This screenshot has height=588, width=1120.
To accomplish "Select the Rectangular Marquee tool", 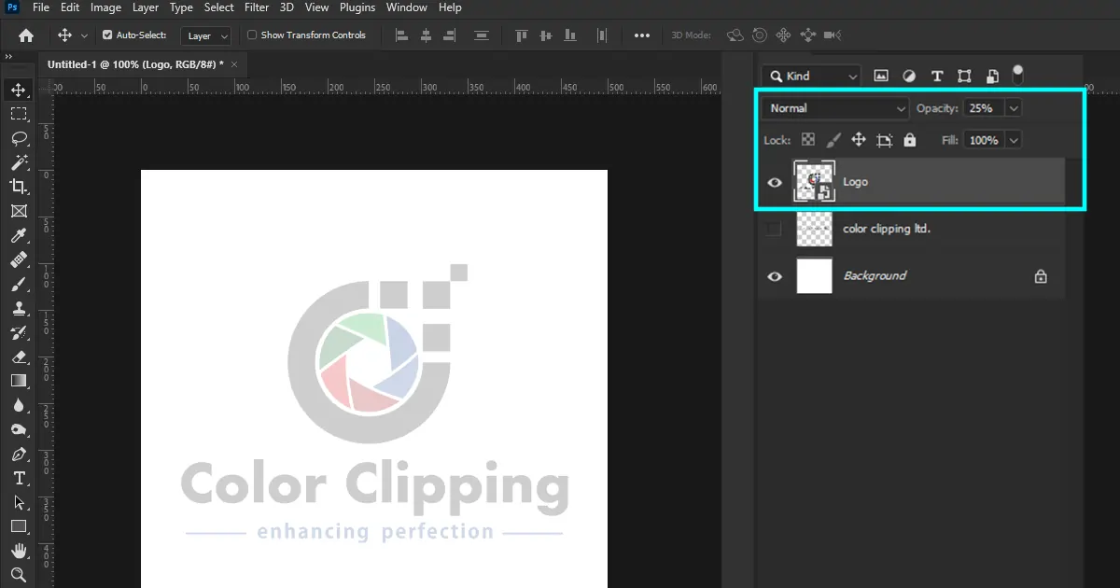I will 19,114.
